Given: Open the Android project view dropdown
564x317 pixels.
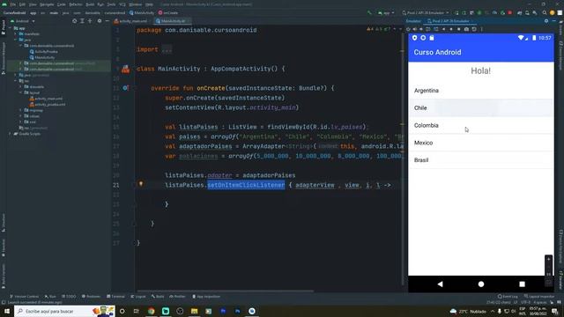Looking at the screenshot, I should tap(22, 21).
